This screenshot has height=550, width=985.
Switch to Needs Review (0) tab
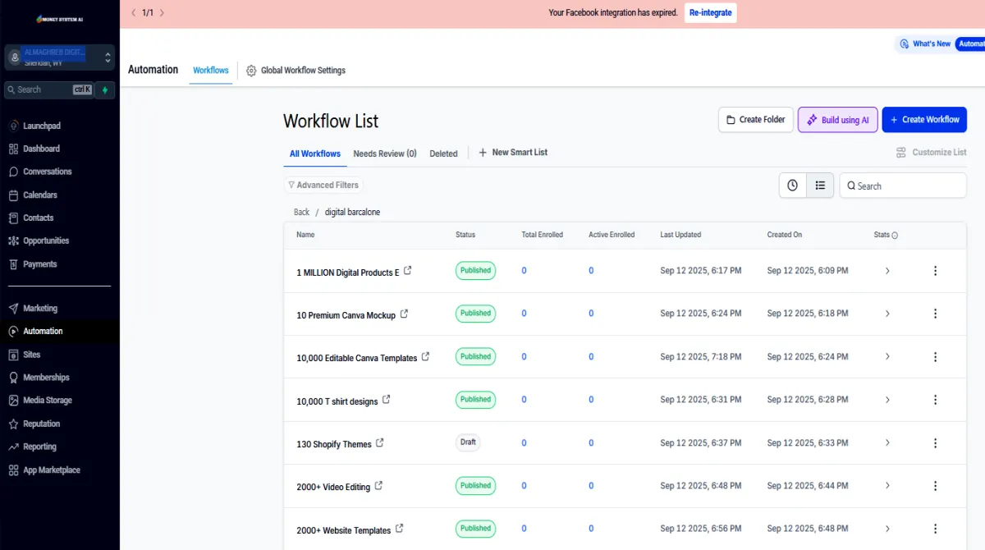(x=385, y=154)
